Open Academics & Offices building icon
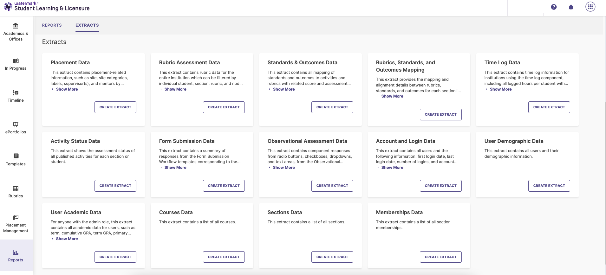This screenshot has width=606, height=275. 16,26
